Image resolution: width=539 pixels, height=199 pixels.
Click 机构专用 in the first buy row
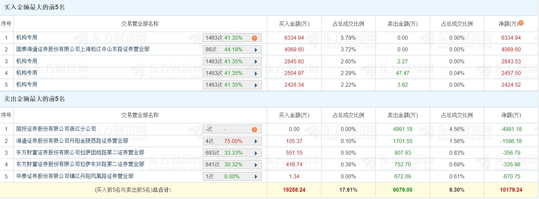(27, 38)
